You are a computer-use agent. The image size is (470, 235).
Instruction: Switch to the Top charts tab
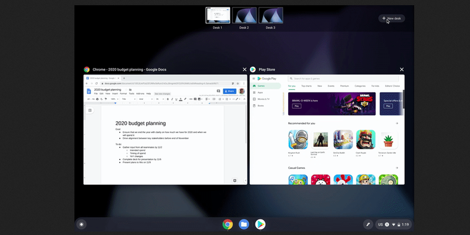pos(306,86)
